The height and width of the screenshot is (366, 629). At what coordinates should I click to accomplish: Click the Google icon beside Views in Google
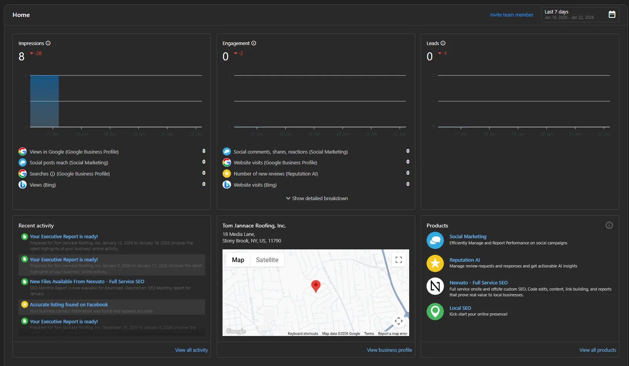pyautogui.click(x=22, y=151)
